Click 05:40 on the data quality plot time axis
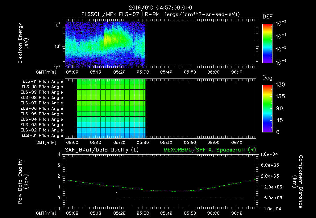Viewport: 316px width, 218px height. 166,213
